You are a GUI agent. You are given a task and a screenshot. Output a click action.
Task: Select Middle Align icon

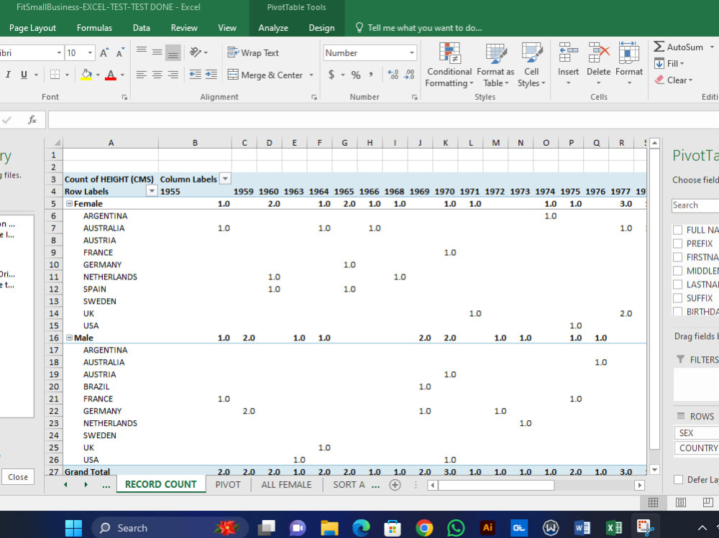click(157, 52)
